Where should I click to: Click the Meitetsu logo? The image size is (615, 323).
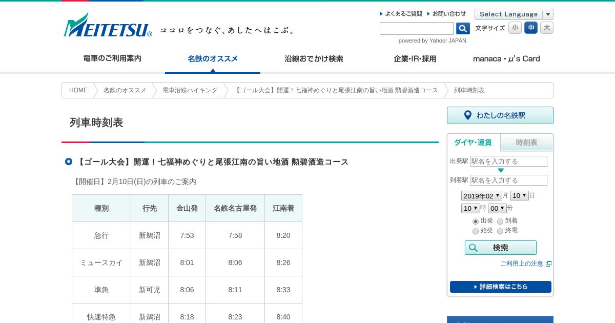(108, 25)
